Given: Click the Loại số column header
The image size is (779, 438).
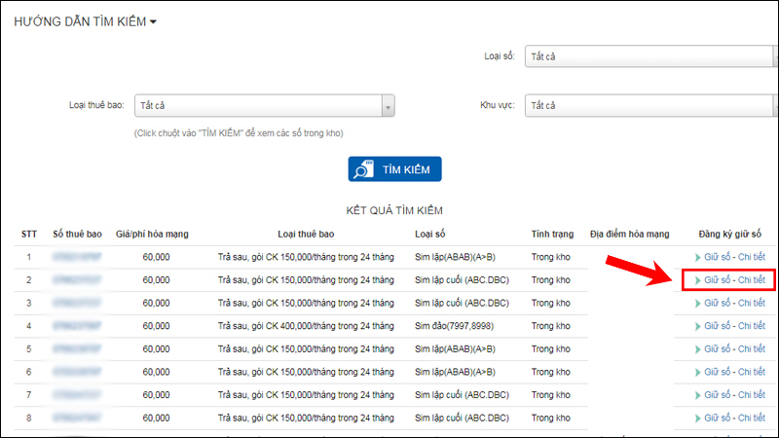Looking at the screenshot, I should [x=431, y=235].
